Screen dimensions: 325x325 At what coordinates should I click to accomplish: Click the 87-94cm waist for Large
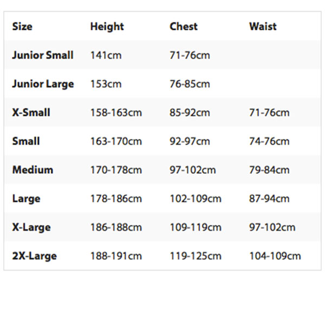click(x=269, y=199)
